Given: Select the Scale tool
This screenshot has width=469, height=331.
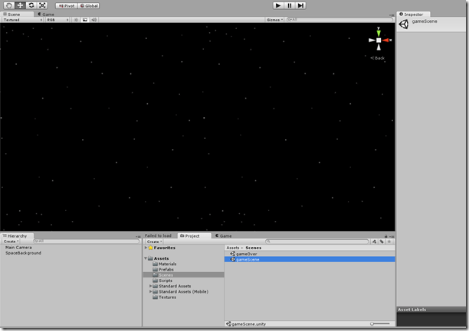Looking at the screenshot, I should click(x=42, y=5).
